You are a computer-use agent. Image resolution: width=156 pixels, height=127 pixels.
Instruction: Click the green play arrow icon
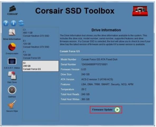click(117, 110)
